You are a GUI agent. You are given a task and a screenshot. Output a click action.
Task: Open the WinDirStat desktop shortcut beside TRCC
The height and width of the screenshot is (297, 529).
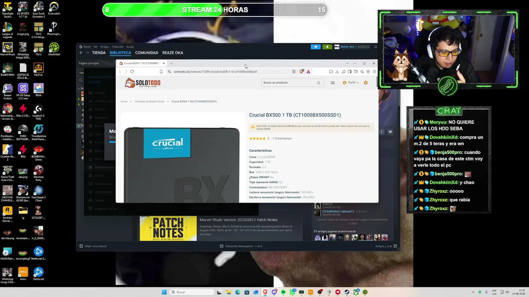[54, 49]
